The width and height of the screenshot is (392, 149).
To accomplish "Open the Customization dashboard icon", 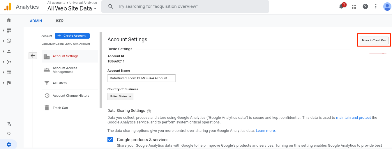I will (9, 30).
